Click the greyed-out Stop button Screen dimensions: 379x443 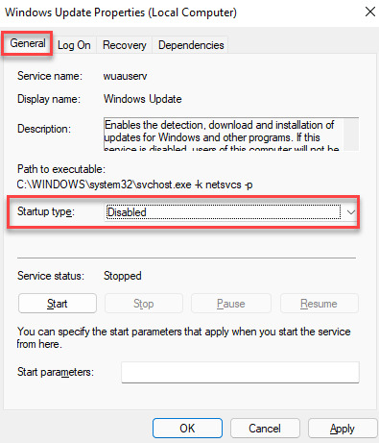pyautogui.click(x=144, y=304)
